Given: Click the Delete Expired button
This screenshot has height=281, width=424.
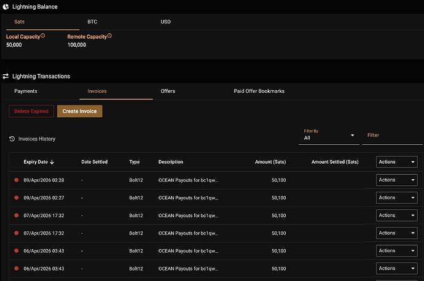Looking at the screenshot, I should 31,111.
